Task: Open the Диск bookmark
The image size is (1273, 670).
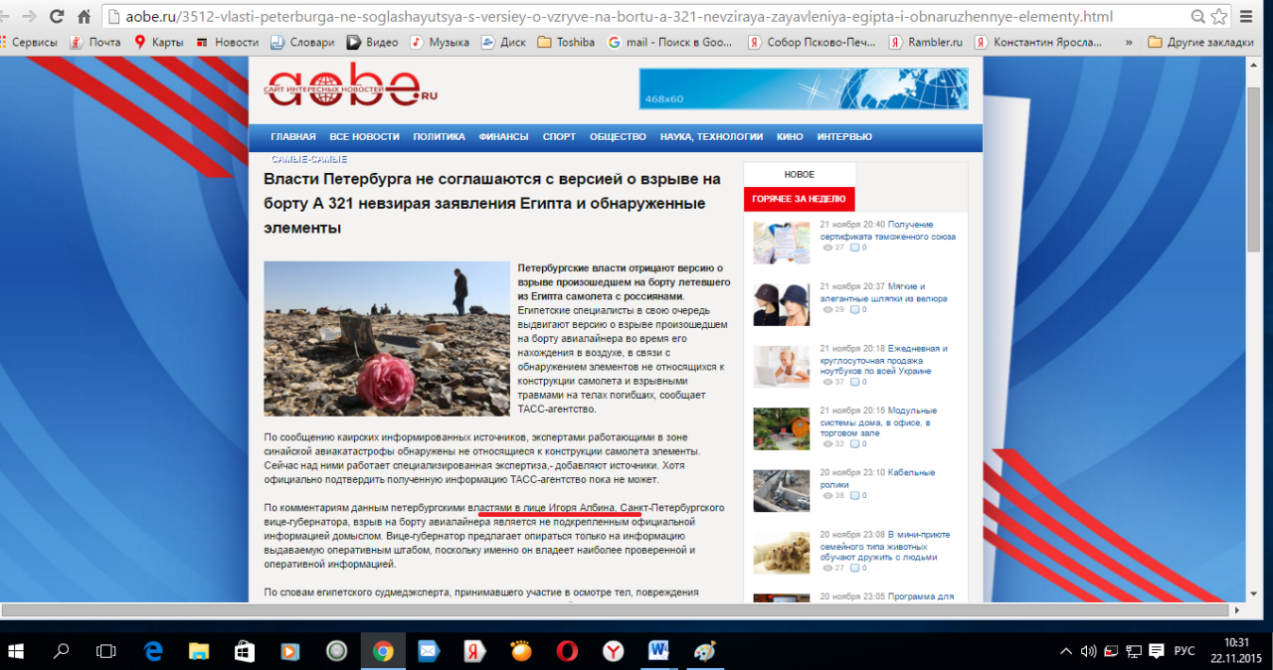Action: tap(504, 42)
